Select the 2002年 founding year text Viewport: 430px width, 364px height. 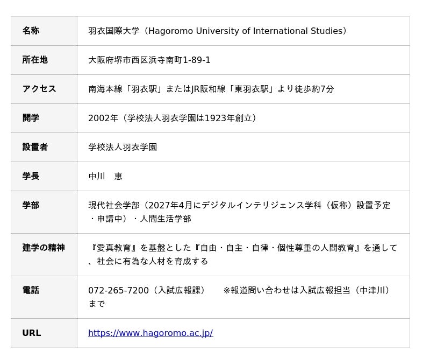coord(103,118)
